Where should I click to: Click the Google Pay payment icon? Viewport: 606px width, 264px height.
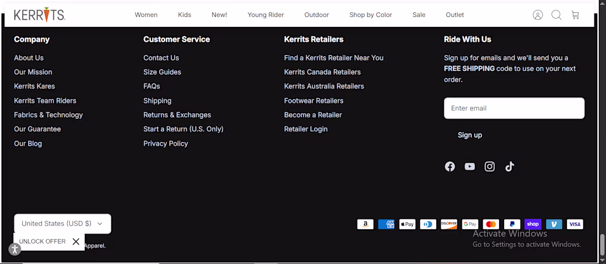pyautogui.click(x=470, y=224)
